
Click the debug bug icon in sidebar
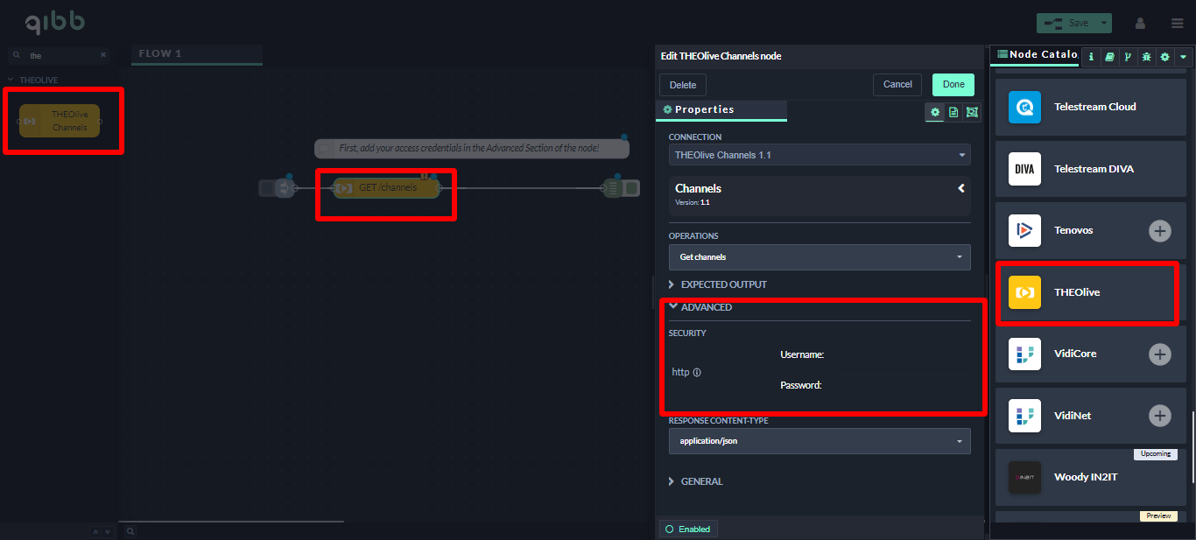[x=1146, y=57]
